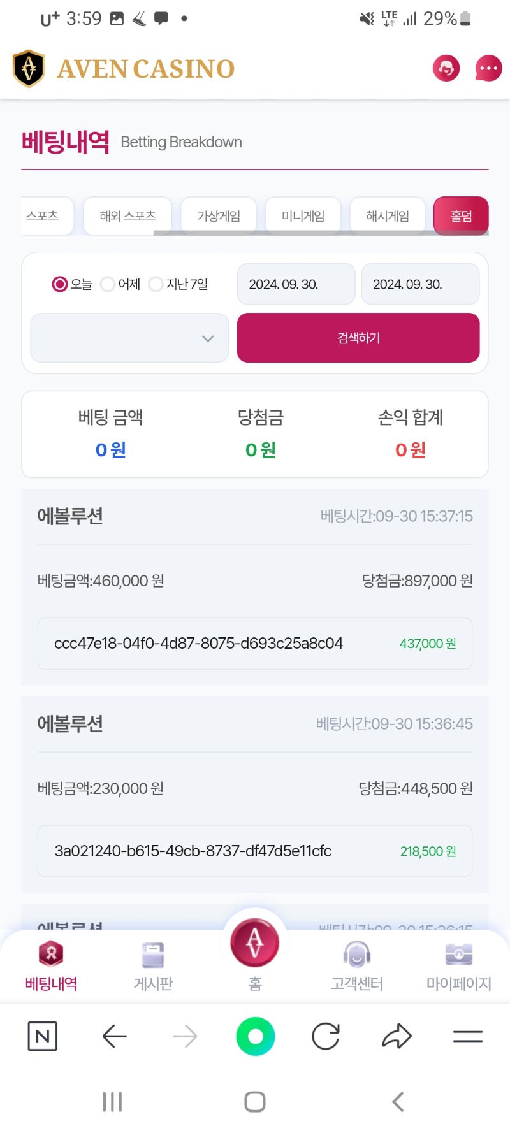This screenshot has width=510, height=1133.
Task: Open 게시판 board in bottom navigation
Action: (153, 967)
